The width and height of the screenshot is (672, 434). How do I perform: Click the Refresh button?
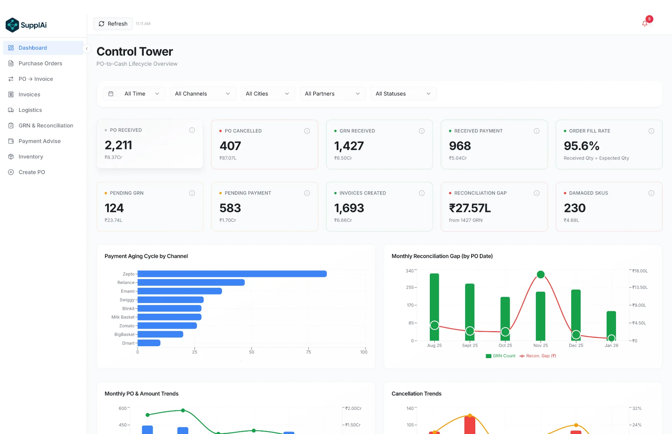click(113, 24)
